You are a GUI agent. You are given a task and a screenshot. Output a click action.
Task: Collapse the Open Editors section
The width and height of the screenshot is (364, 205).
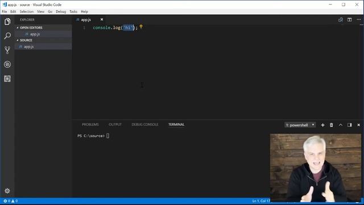click(18, 28)
